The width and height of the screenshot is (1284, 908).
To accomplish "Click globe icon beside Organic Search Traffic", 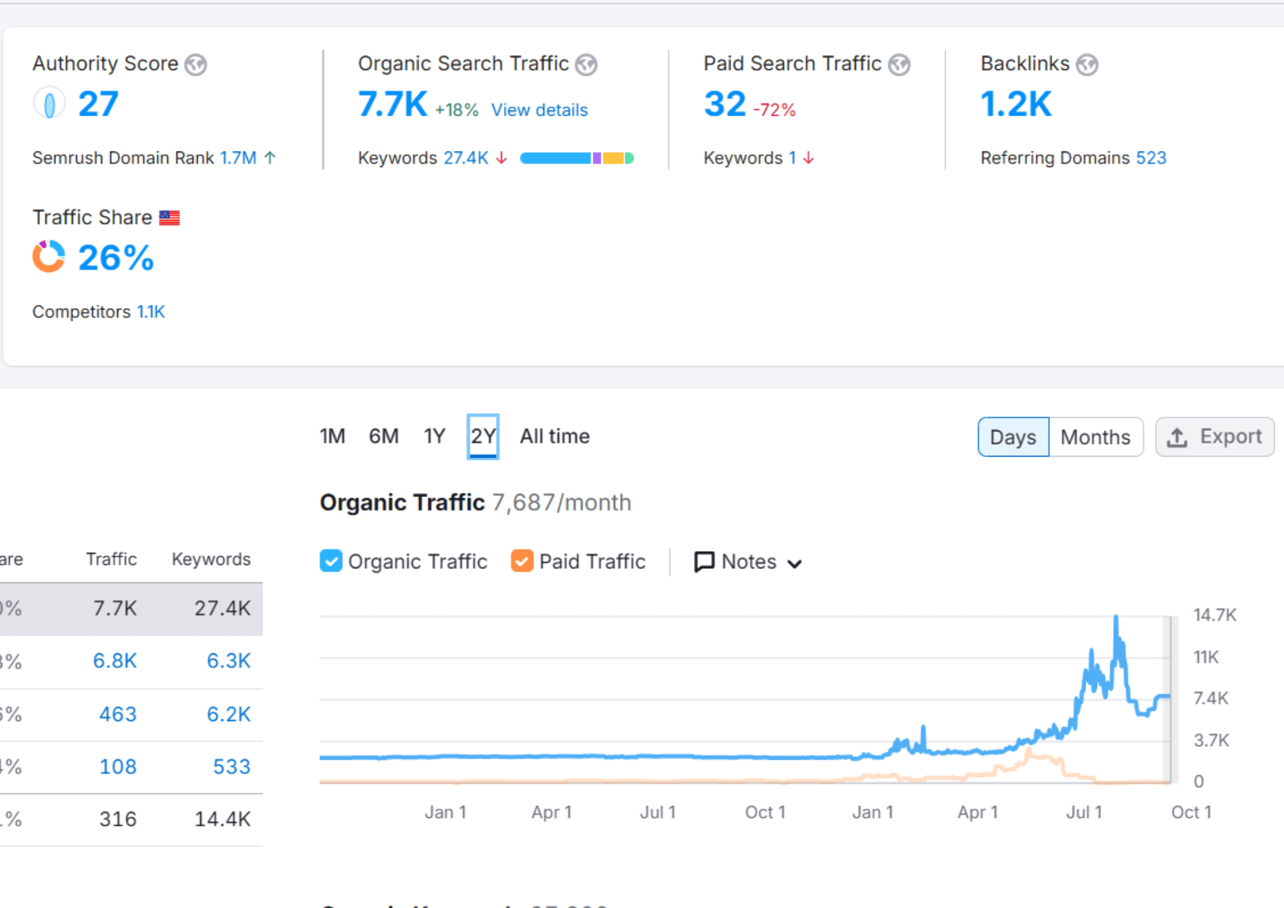I will (586, 65).
